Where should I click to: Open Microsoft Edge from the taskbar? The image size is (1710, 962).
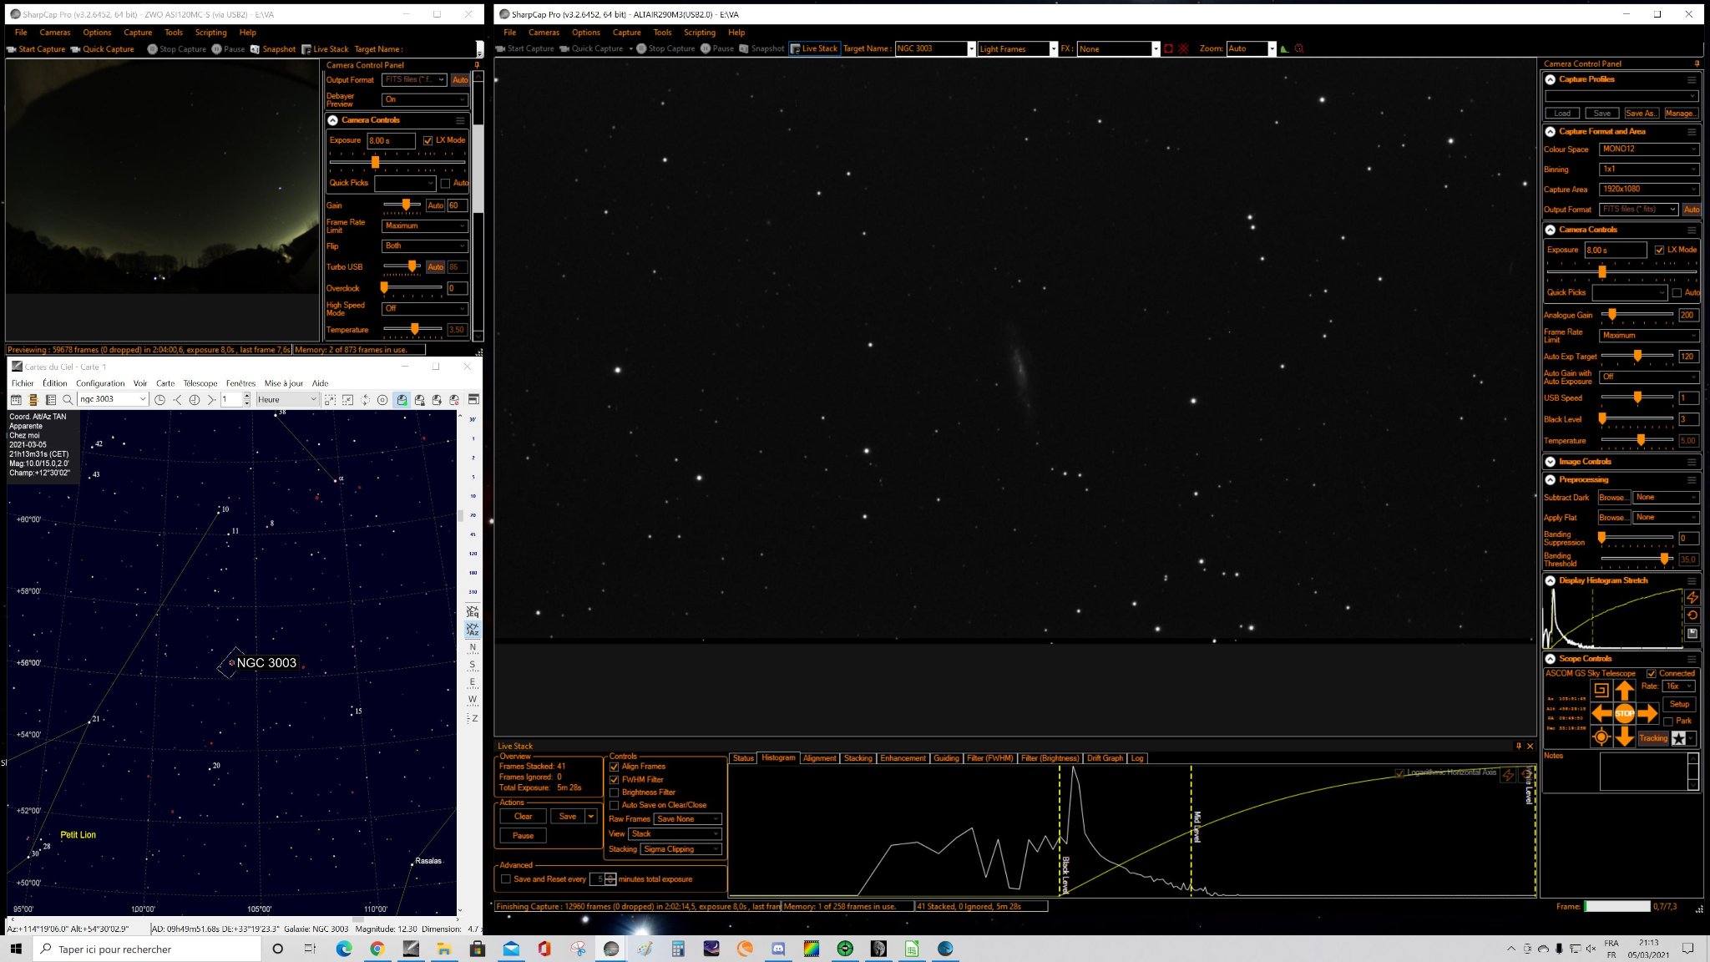[344, 949]
